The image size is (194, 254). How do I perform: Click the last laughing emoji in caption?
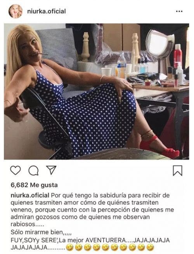tap(150, 248)
